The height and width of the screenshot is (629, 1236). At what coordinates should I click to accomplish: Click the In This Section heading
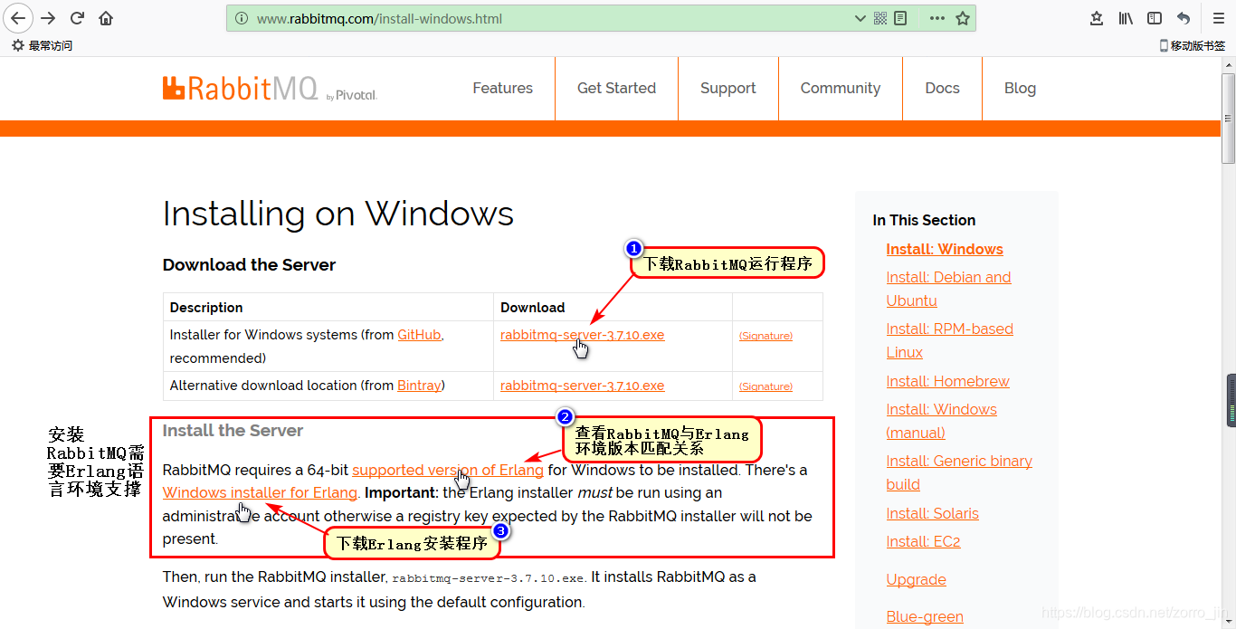(924, 220)
